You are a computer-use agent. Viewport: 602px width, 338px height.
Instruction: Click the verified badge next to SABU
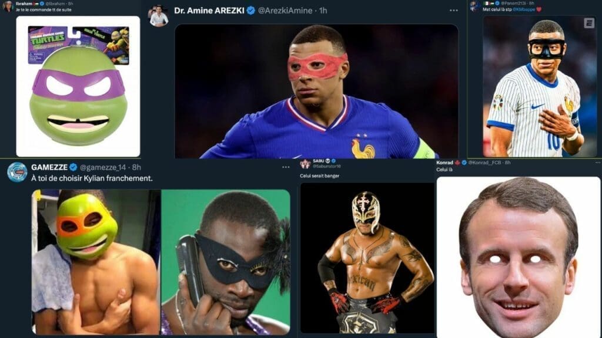click(334, 161)
